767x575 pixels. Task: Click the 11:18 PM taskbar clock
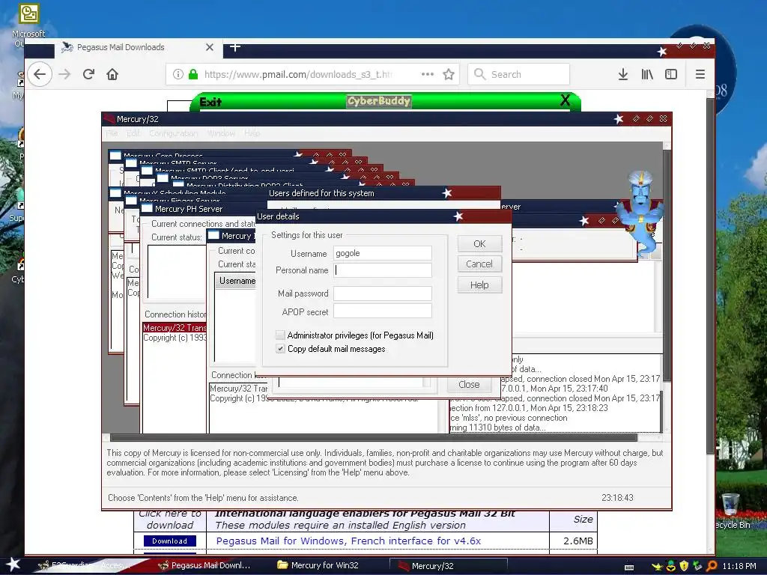coord(739,566)
